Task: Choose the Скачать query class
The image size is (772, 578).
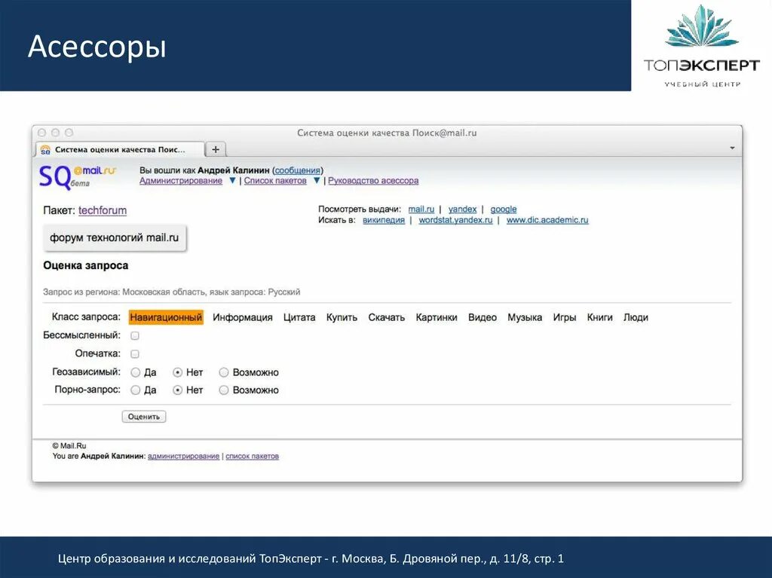Action: pos(387,317)
